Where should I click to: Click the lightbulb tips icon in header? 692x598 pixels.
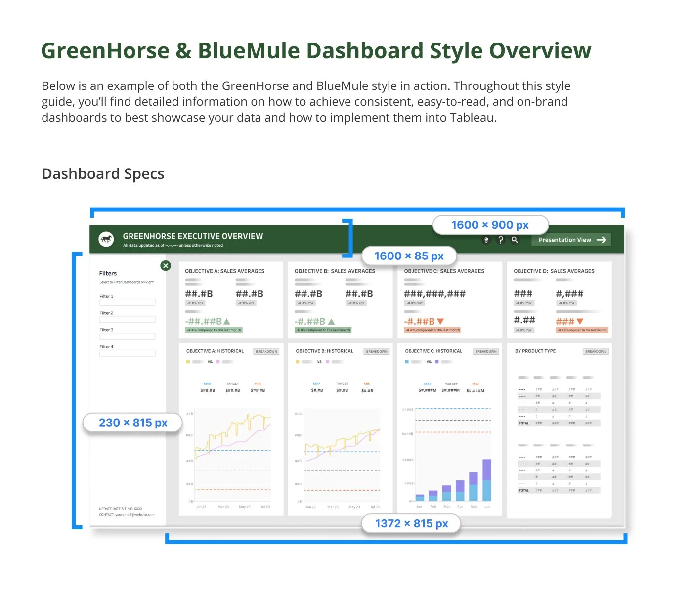[x=486, y=240]
